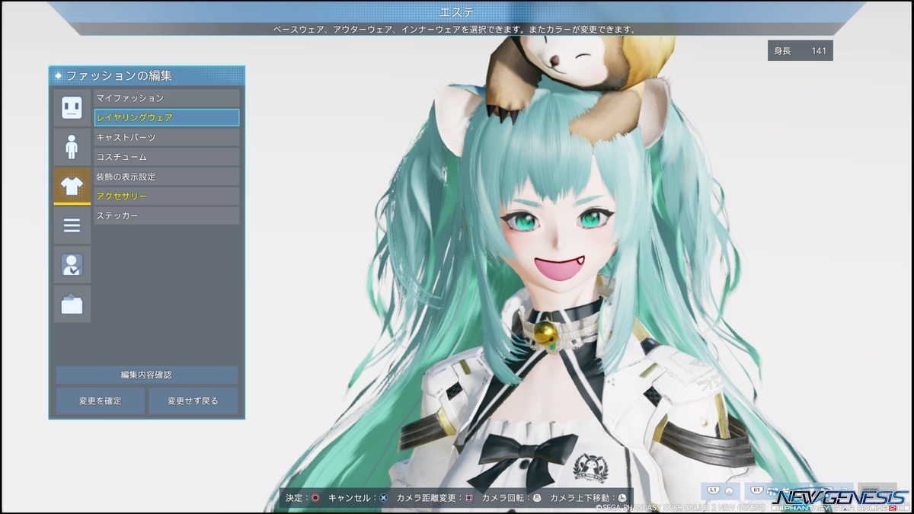914x514 pixels.
Task: Select マイファッション menu entry
Action: pyautogui.click(x=166, y=98)
